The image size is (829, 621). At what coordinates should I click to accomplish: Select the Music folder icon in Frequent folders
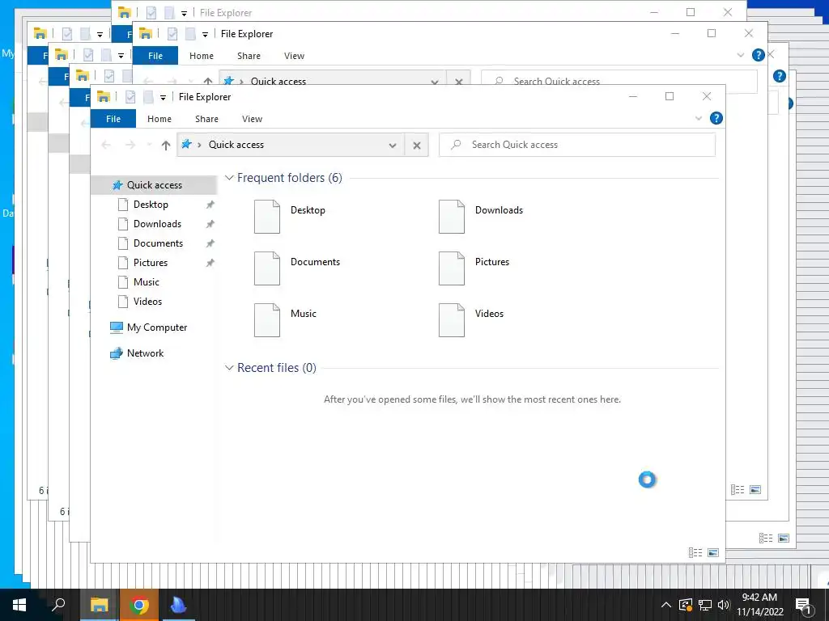coord(267,320)
